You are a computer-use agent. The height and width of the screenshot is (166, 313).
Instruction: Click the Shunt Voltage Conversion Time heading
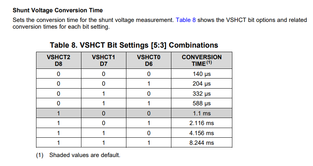click(58, 10)
